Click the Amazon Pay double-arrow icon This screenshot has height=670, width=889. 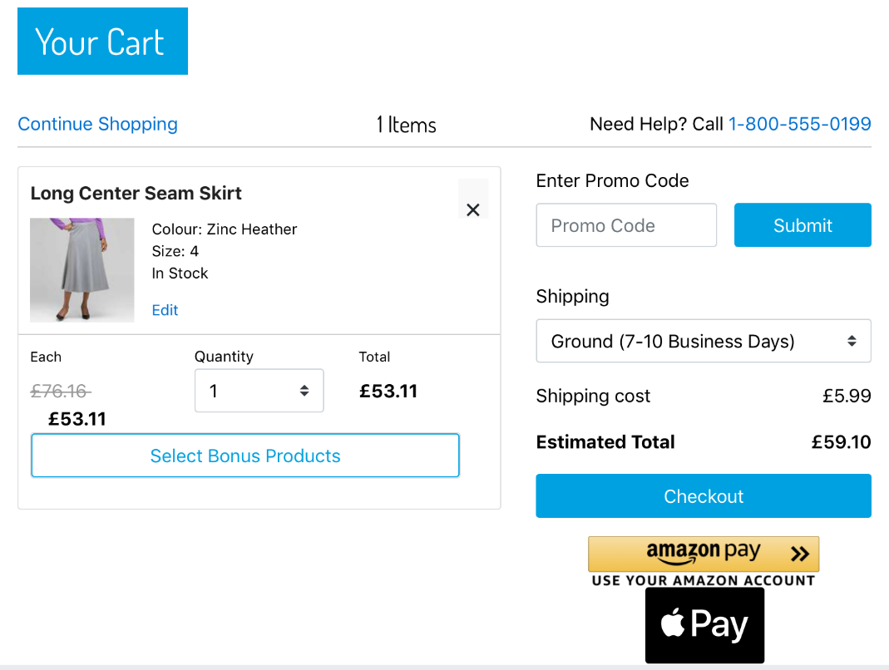coord(800,554)
